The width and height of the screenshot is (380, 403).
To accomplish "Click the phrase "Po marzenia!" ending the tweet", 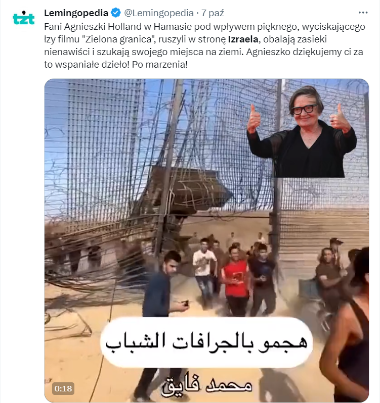I will coord(159,65).
